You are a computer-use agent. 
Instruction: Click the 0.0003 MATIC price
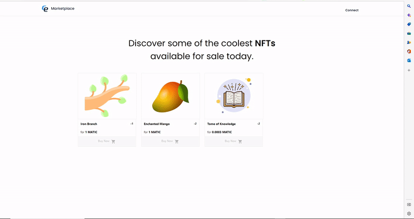tap(222, 132)
